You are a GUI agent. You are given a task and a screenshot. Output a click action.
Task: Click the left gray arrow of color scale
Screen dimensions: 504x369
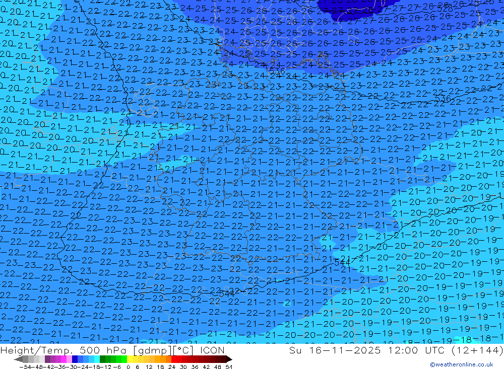18,359
